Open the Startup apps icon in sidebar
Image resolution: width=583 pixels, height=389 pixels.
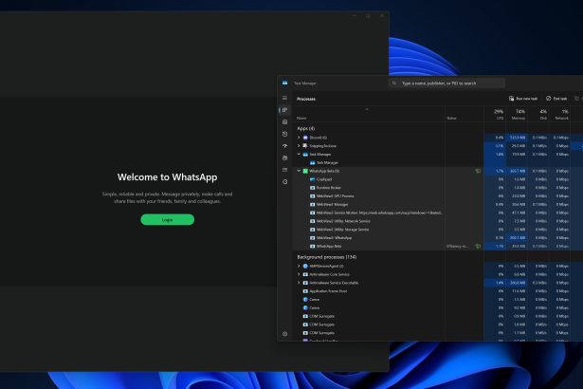[284, 146]
